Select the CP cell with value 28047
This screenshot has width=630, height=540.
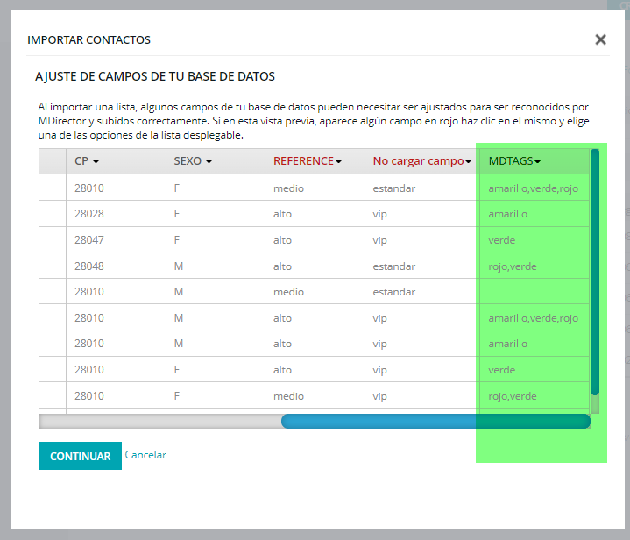(x=88, y=240)
